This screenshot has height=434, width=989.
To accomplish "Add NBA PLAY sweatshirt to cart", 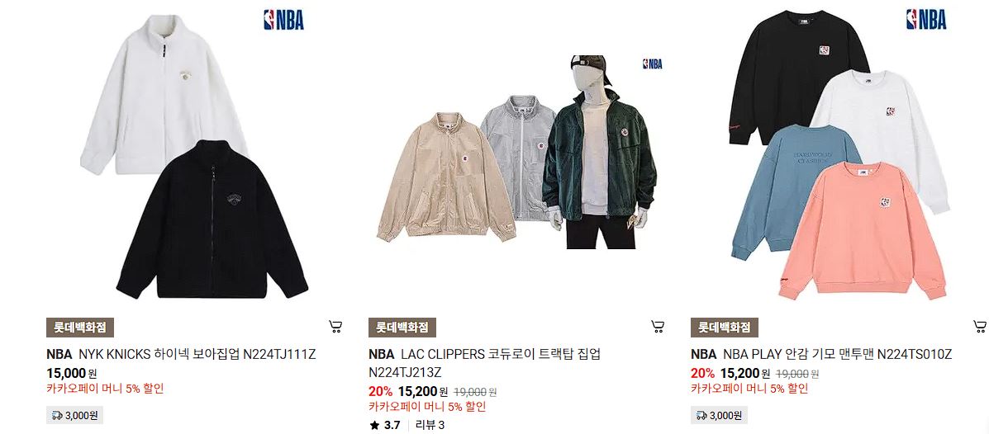I will coord(980,326).
